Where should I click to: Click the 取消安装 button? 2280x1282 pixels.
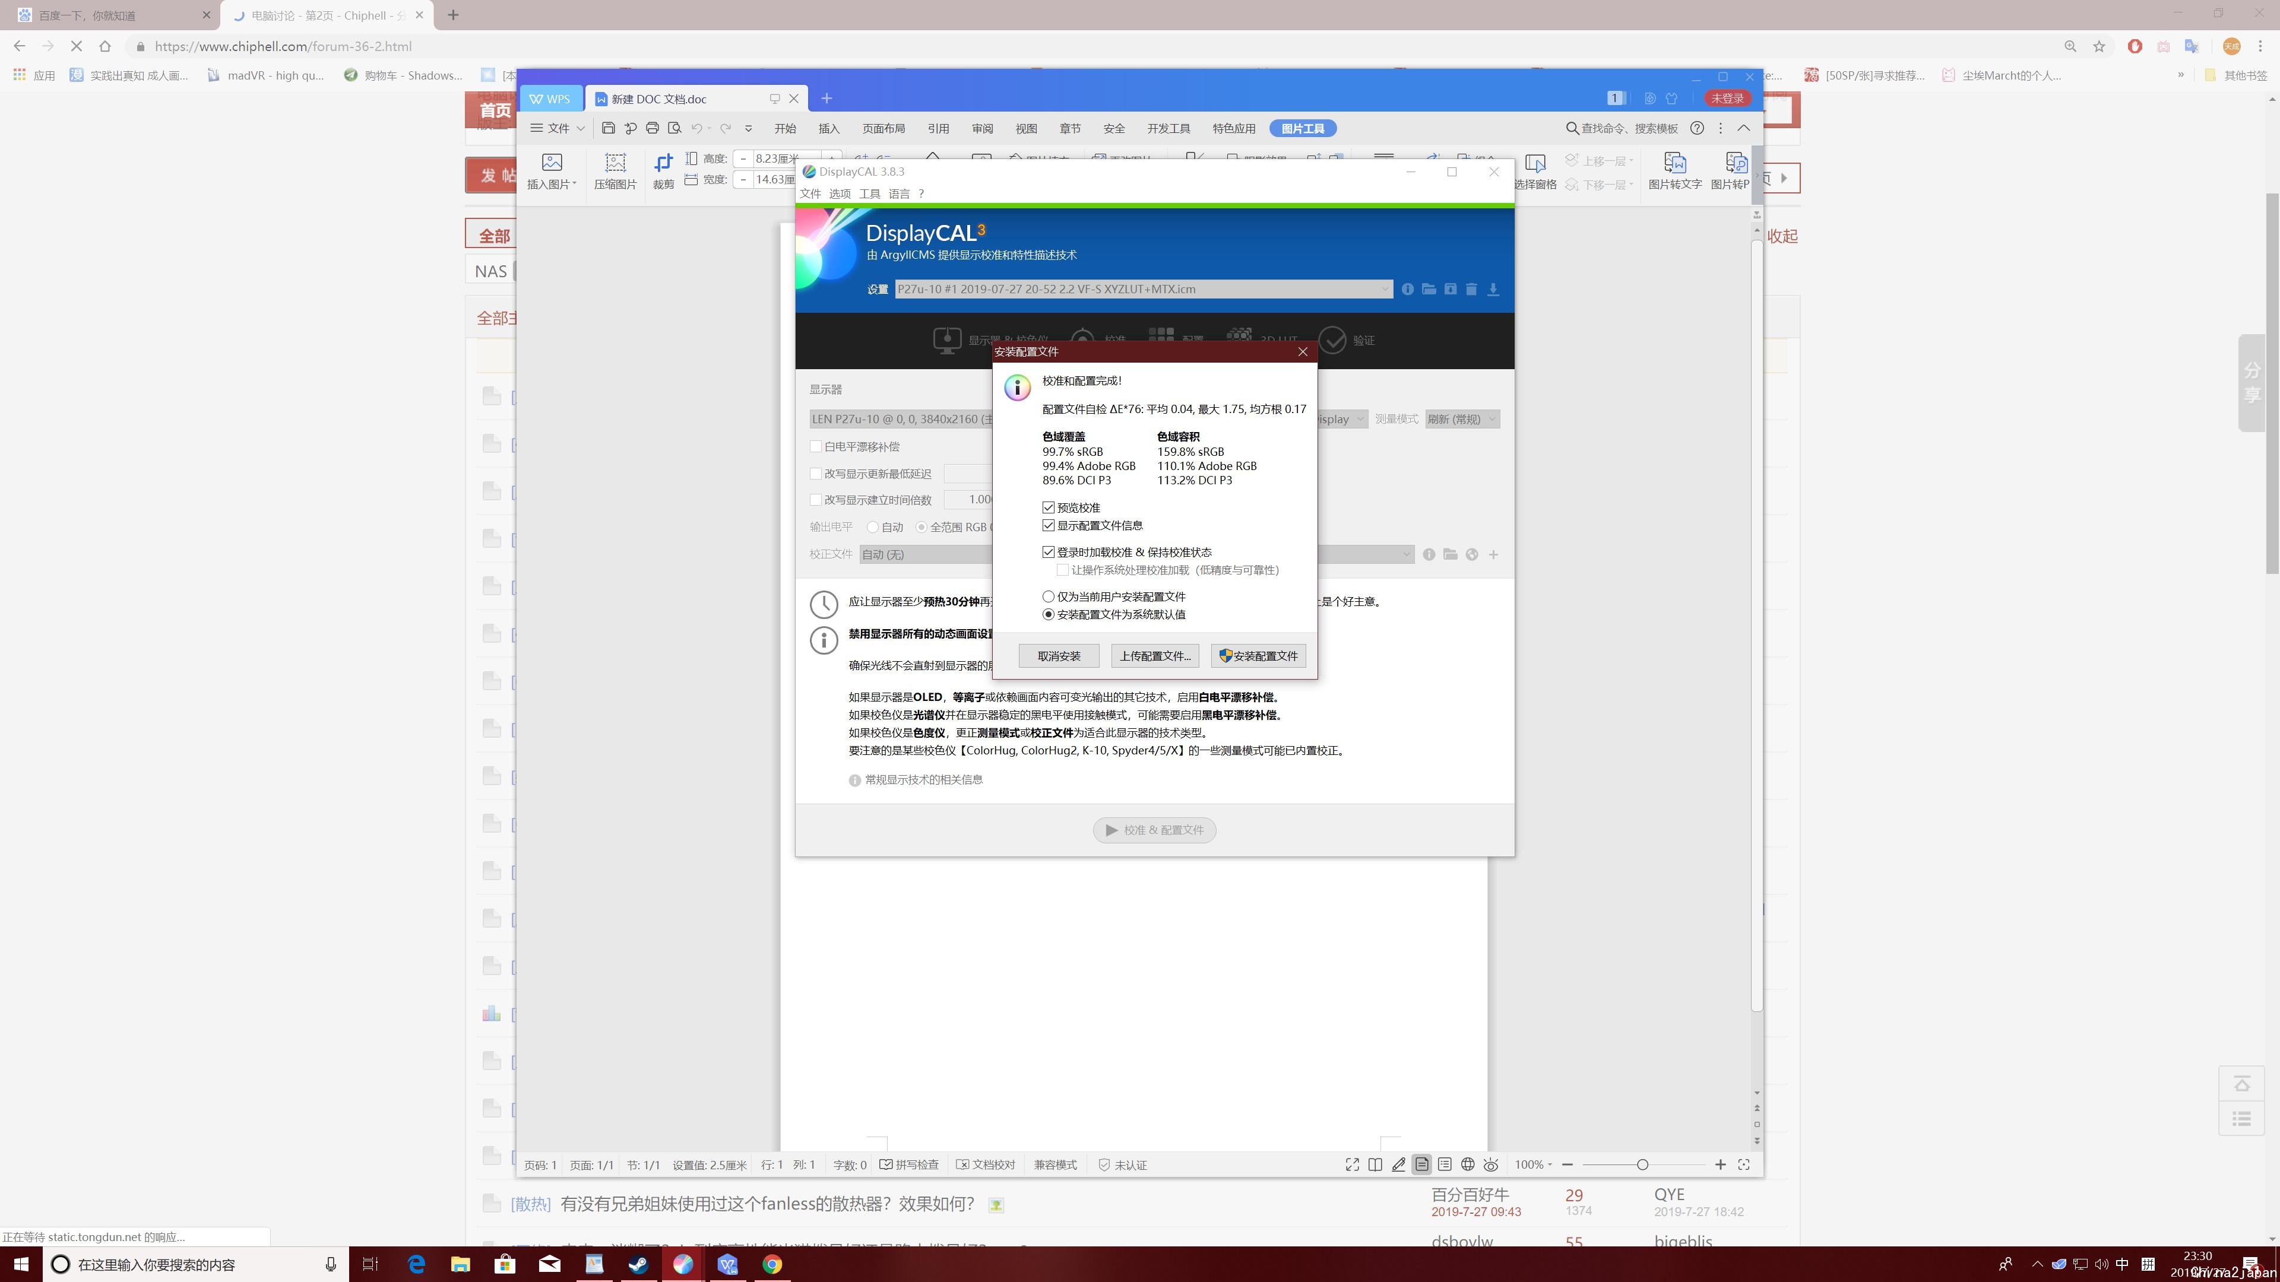[1059, 656]
